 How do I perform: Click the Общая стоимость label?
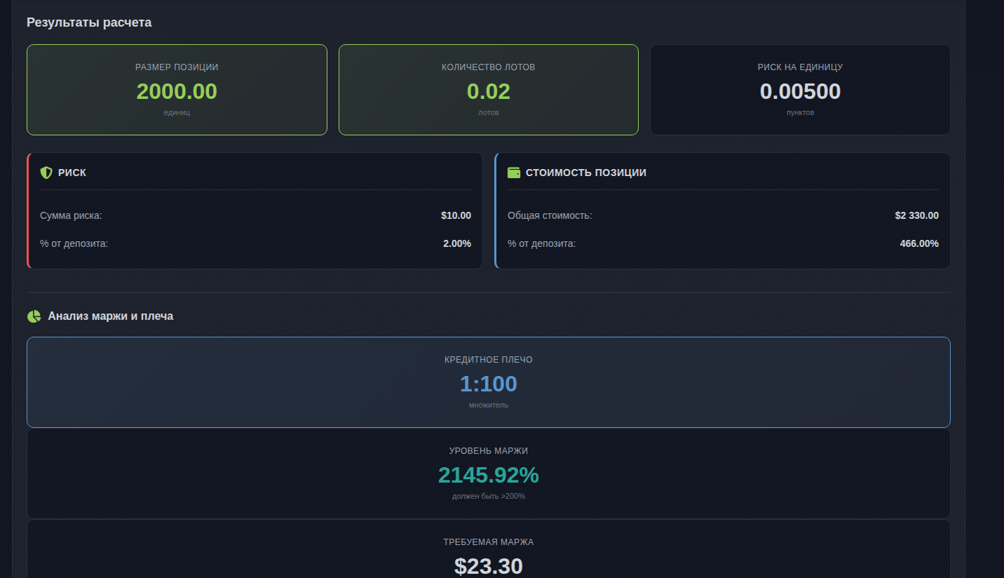tap(549, 215)
